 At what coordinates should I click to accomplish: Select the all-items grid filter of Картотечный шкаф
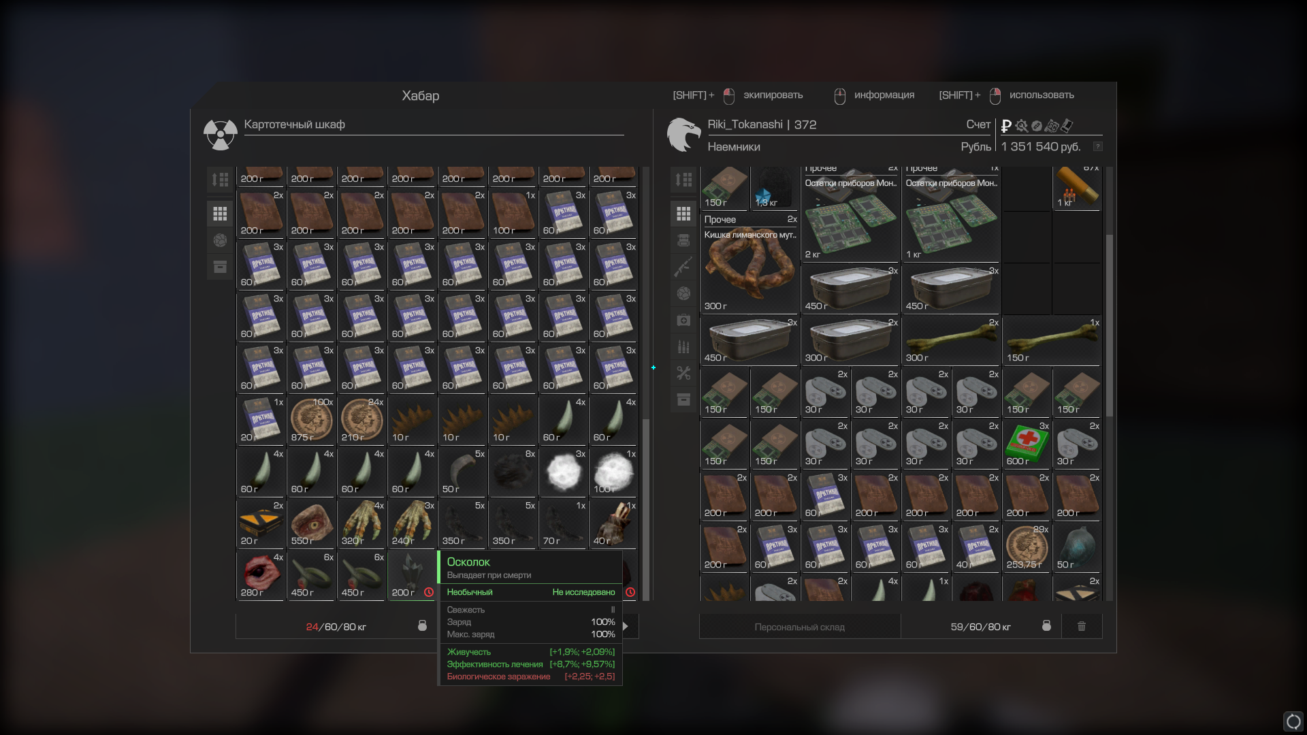pyautogui.click(x=220, y=214)
